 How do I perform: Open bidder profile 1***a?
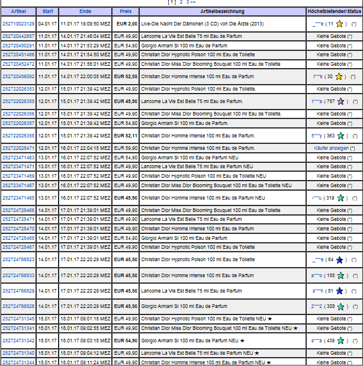317,101
